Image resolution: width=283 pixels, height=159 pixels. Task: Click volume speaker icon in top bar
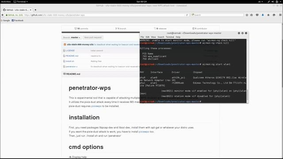click(273, 2)
